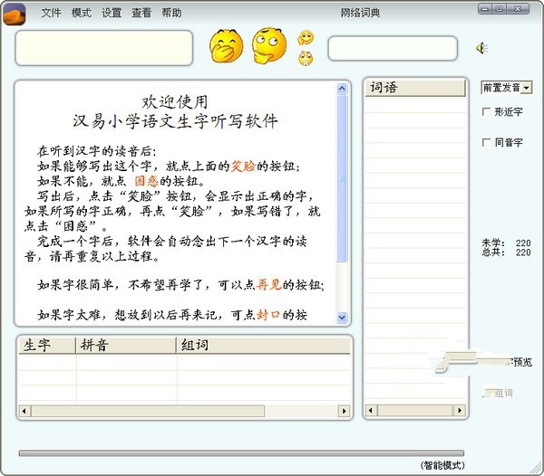Click the bottom progress bar
The height and width of the screenshot is (476, 544).
pos(241,453)
